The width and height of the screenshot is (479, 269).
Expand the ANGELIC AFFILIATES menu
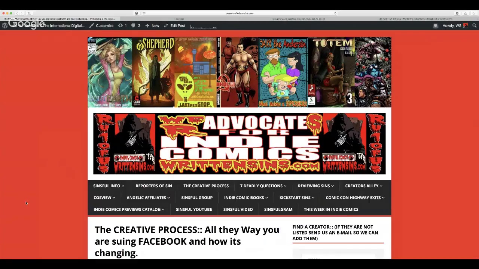coord(148,198)
